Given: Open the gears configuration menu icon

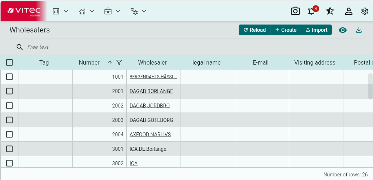Looking at the screenshot, I should click(x=134, y=11).
